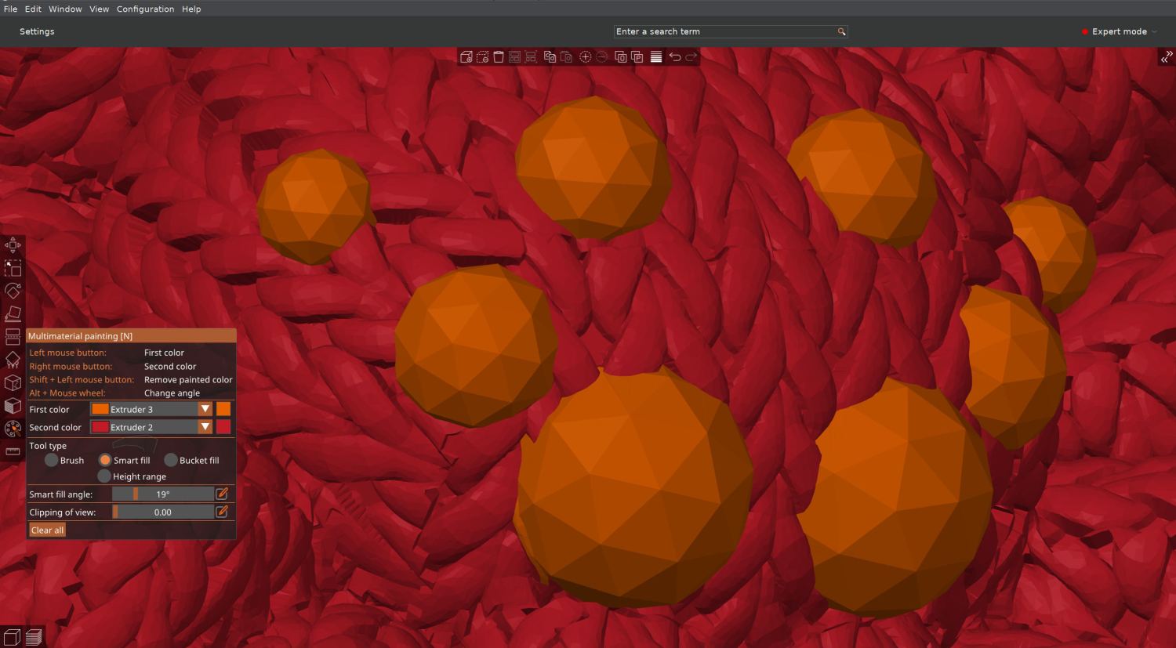1176x648 pixels.
Task: Click the 'Tool type' heading text
Action: pyautogui.click(x=48, y=446)
